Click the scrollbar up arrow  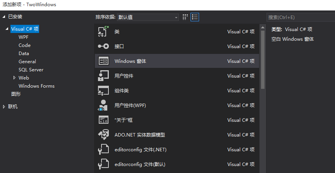coord(263,27)
